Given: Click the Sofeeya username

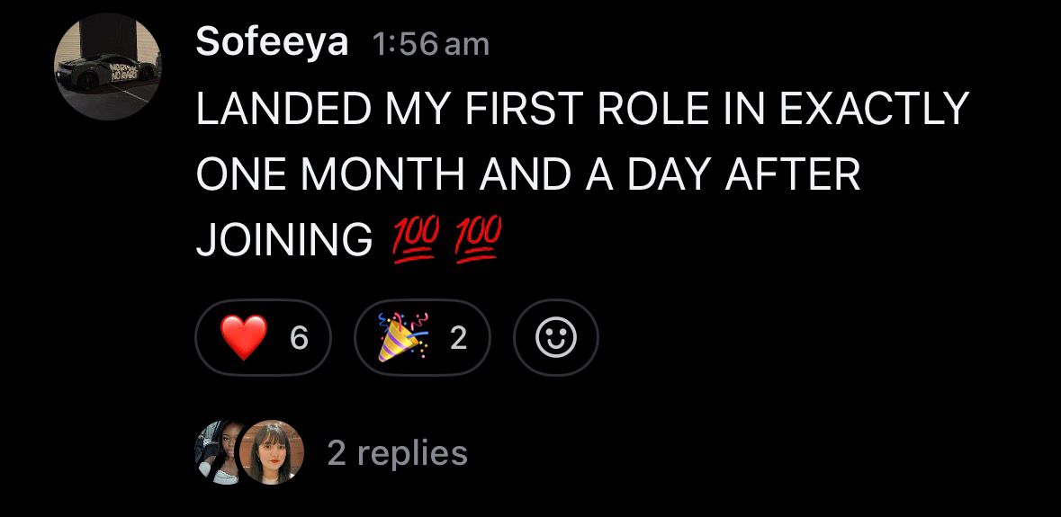Looking at the screenshot, I should [x=272, y=42].
